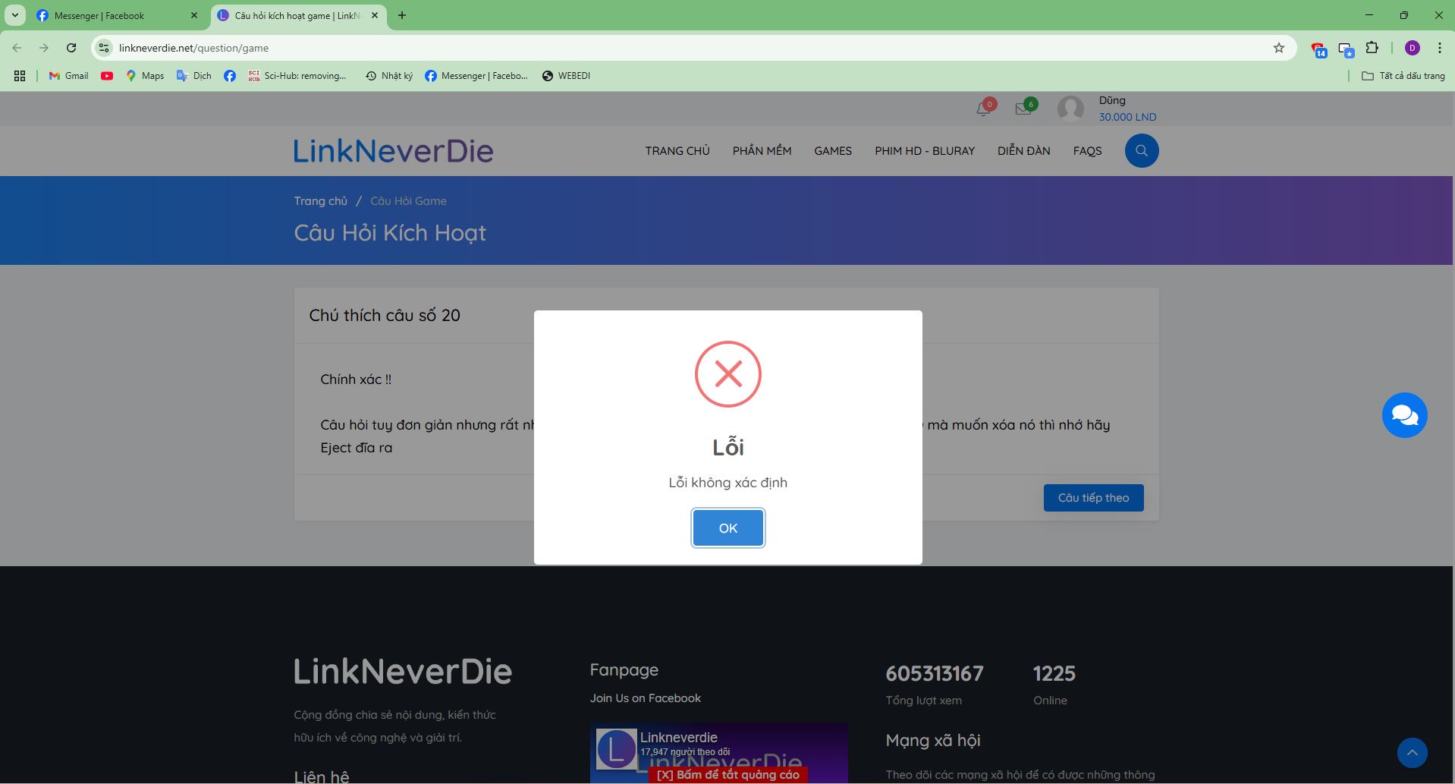This screenshot has width=1455, height=784.
Task: Open Chrome's three-dot menu
Action: click(x=1439, y=48)
